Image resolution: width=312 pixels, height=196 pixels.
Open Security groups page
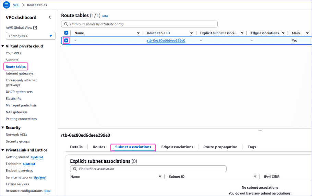[18, 141]
